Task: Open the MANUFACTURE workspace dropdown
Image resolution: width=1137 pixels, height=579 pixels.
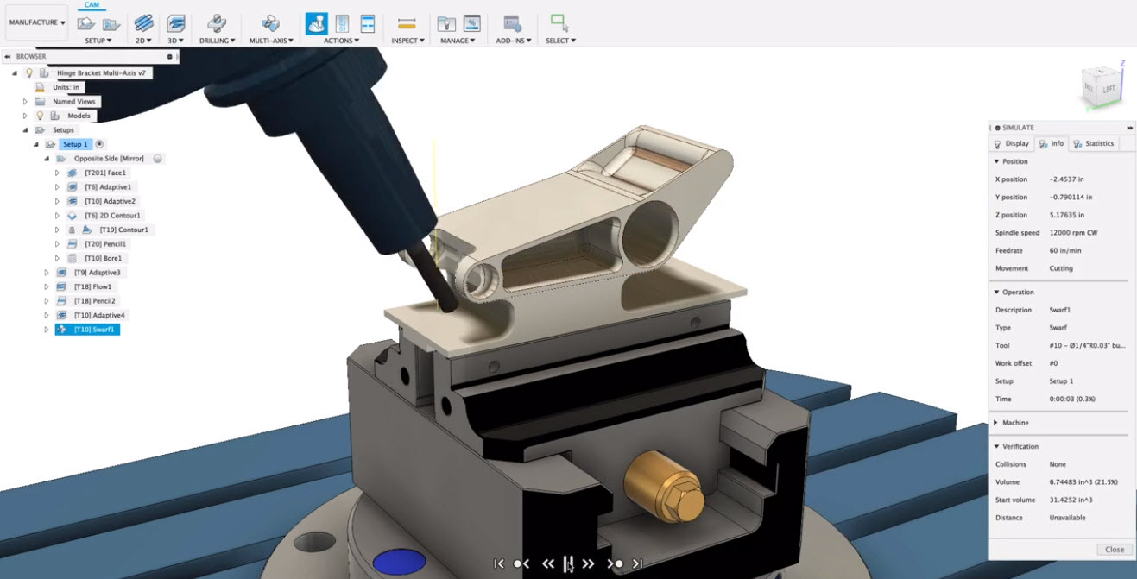Action: (x=36, y=22)
